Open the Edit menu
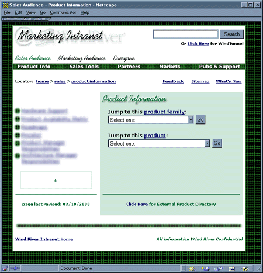 coord(18,12)
